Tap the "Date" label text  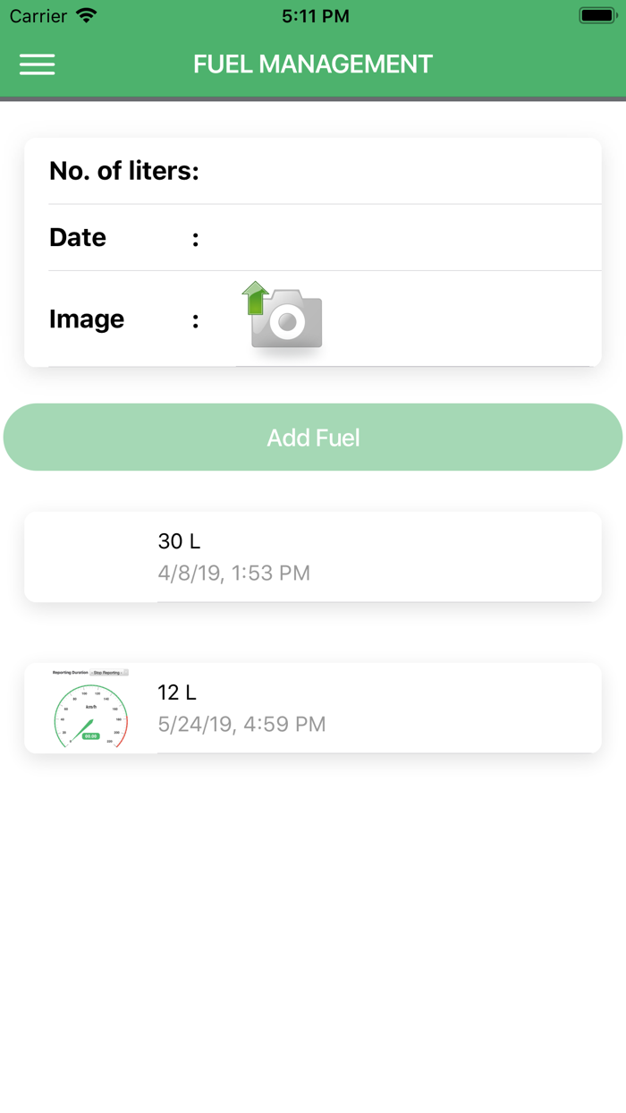click(78, 238)
